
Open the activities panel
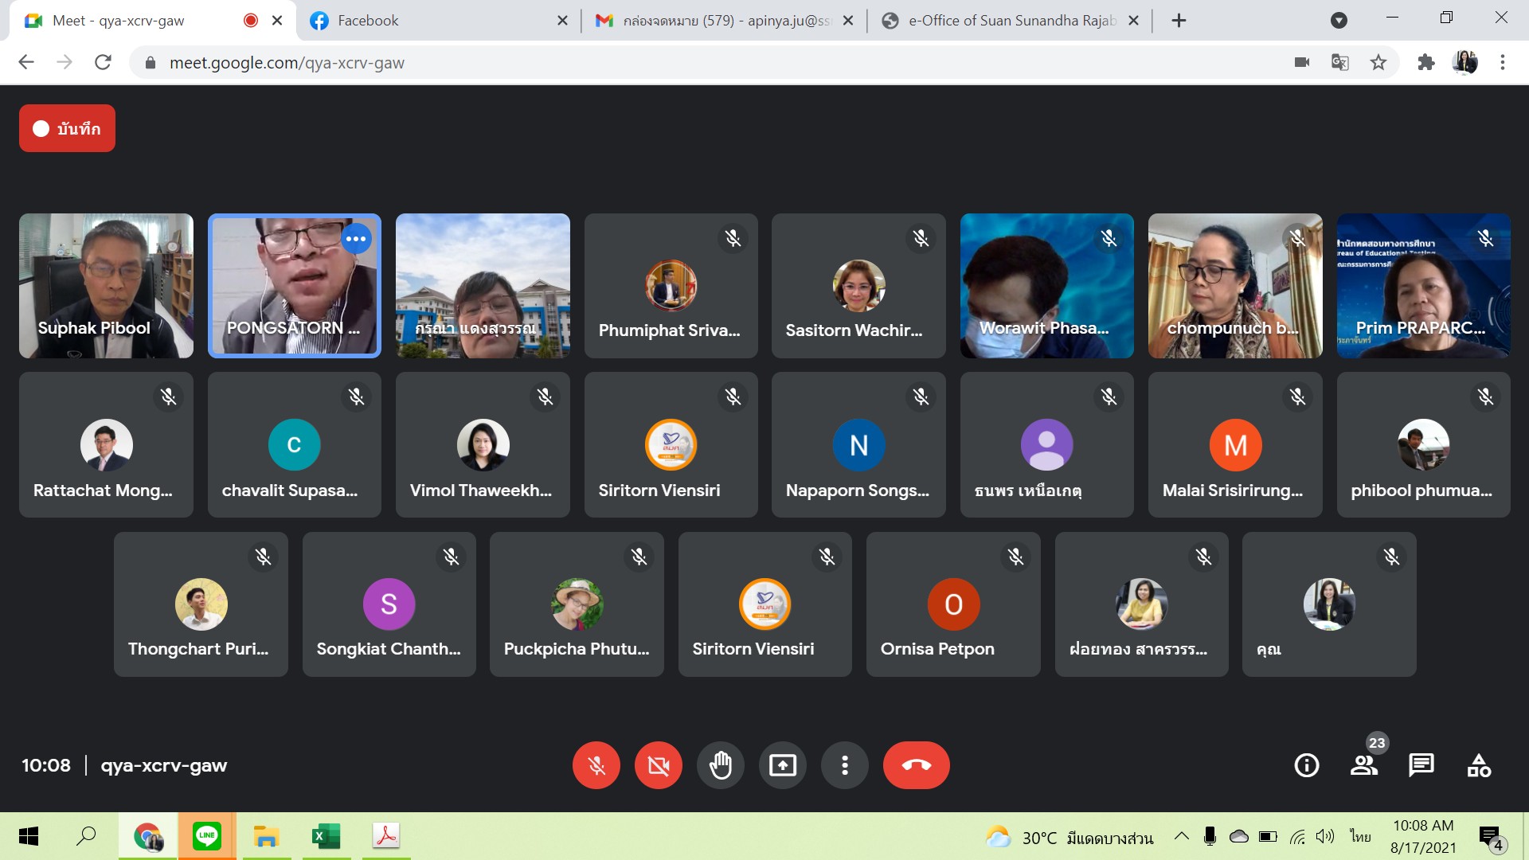tap(1478, 765)
